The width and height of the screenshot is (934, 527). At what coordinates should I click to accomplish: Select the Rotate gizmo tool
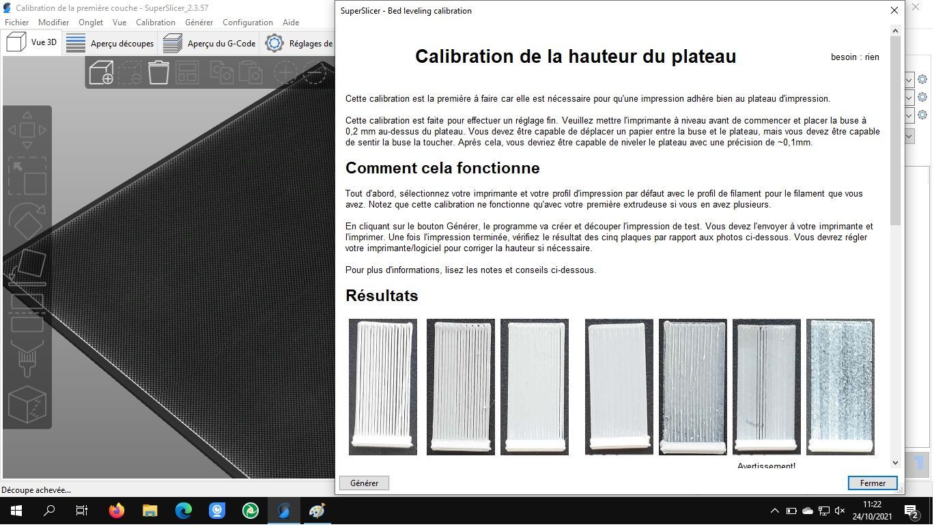pos(27,222)
